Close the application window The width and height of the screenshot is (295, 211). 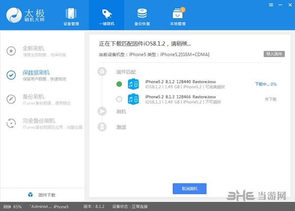290,5
